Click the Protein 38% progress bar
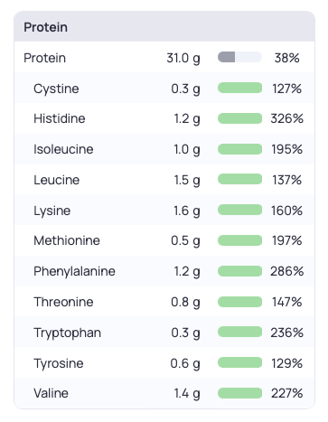 pyautogui.click(x=239, y=57)
